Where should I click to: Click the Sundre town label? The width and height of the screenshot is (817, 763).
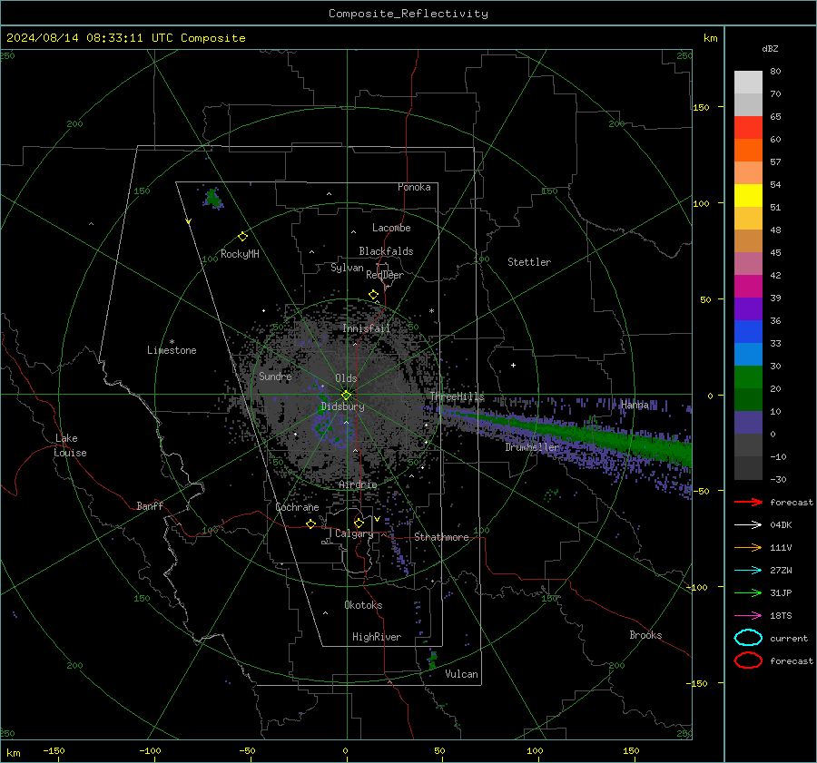pyautogui.click(x=275, y=377)
